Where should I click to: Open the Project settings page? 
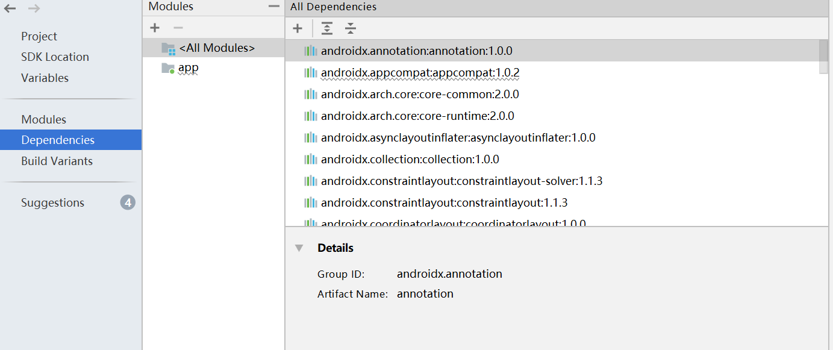click(39, 36)
